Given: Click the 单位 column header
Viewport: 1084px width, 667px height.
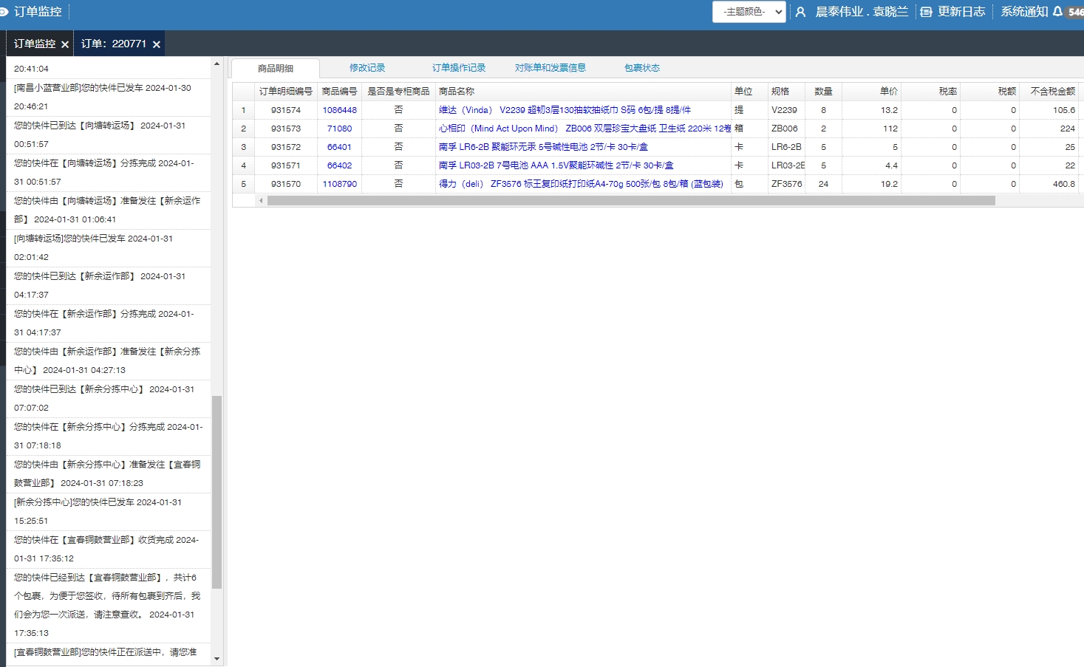Looking at the screenshot, I should point(749,92).
